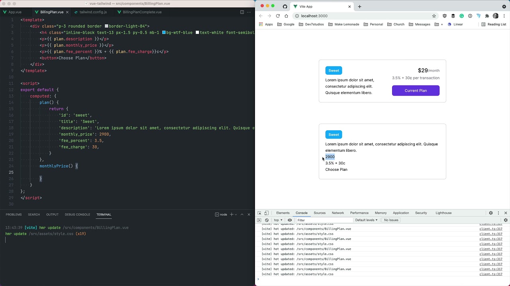Viewport: 510px width, 286px height.
Task: Open the Reading List
Action: (494, 24)
